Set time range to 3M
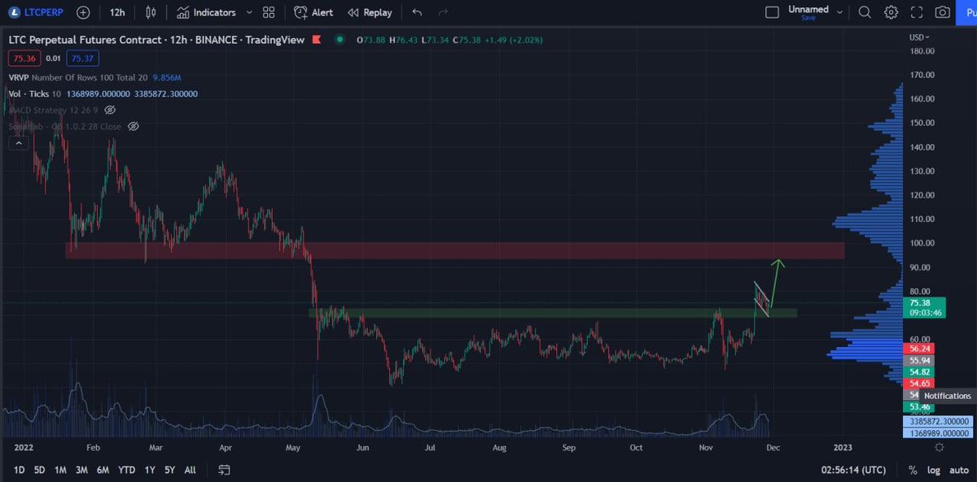Image resolution: width=977 pixels, height=482 pixels. click(x=82, y=470)
